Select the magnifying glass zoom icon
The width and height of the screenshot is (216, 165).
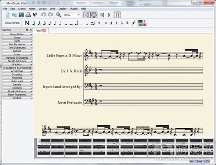tap(58, 15)
